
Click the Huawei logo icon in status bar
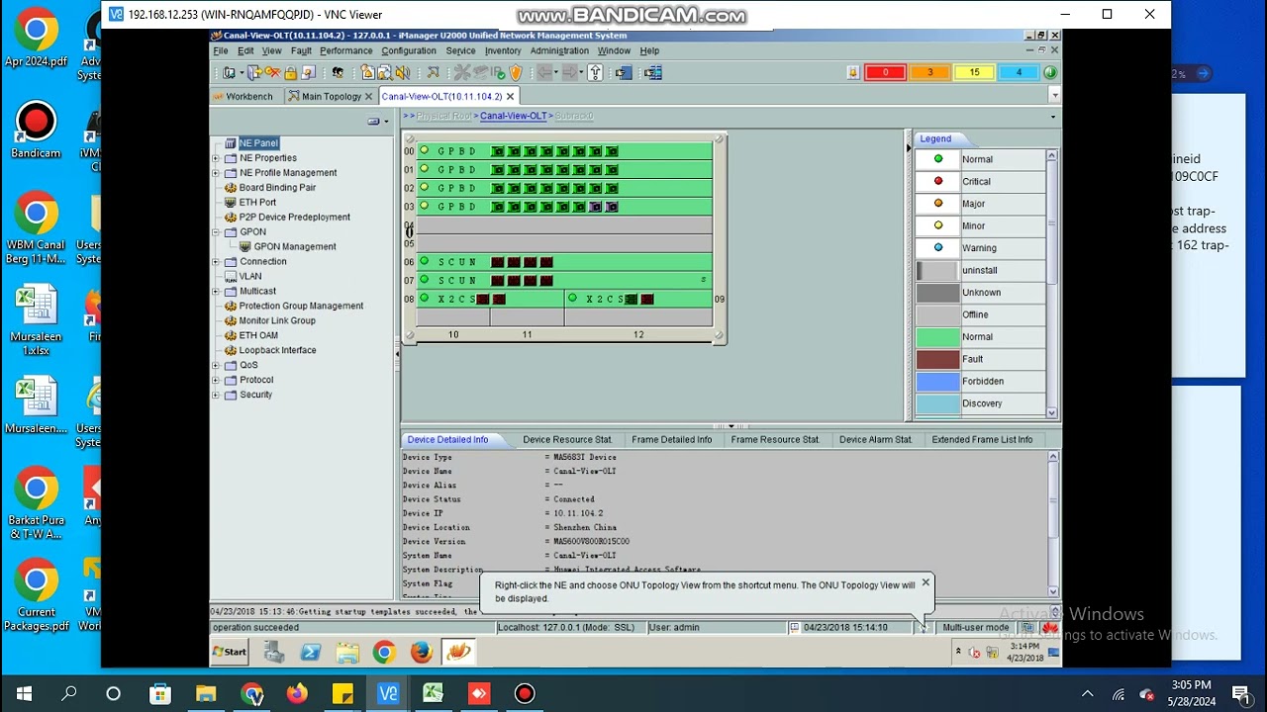(1049, 627)
